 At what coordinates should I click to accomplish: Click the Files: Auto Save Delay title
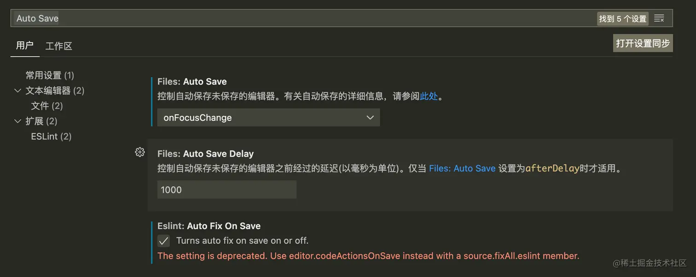(205, 154)
